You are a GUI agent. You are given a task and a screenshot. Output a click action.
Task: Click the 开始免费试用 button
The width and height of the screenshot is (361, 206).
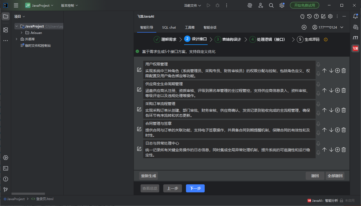305,5
